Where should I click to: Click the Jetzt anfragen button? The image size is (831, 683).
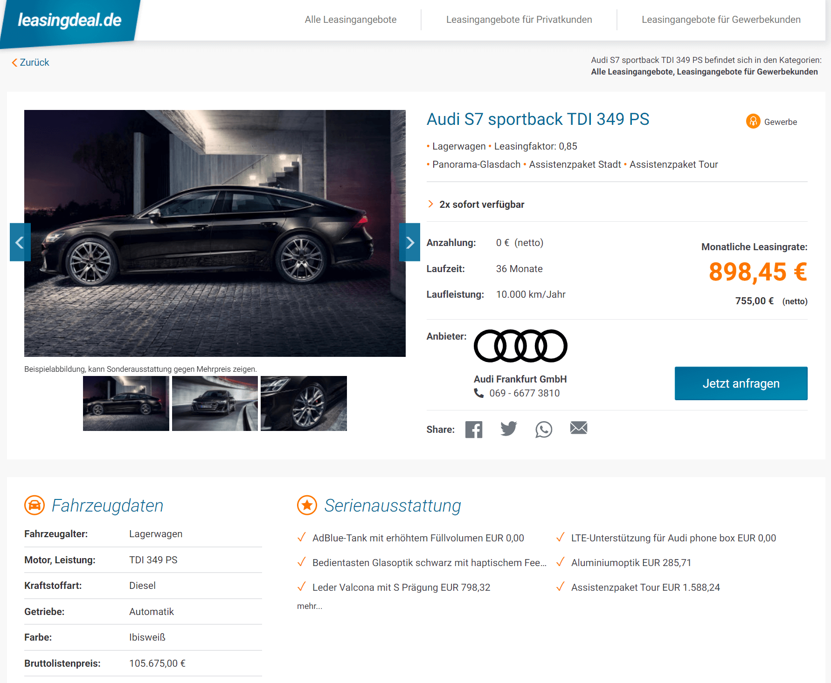[741, 383]
